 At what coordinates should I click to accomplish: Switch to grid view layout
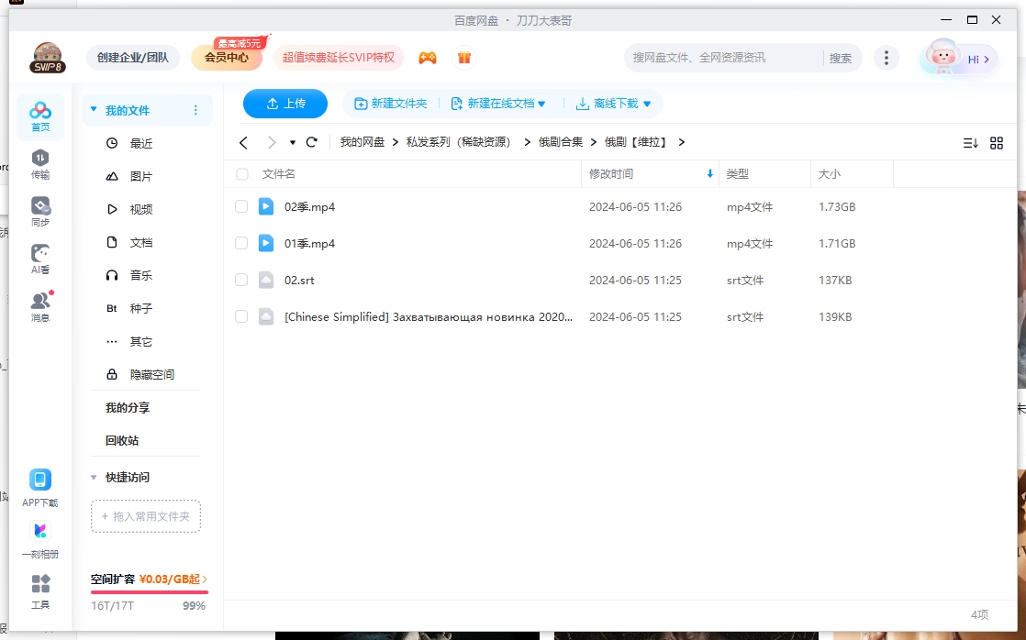[x=996, y=142]
